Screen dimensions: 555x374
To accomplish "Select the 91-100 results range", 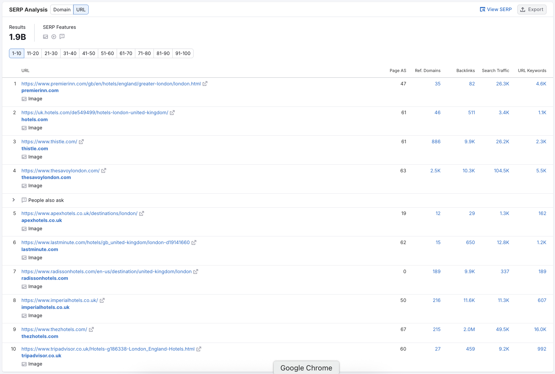I will click(183, 53).
